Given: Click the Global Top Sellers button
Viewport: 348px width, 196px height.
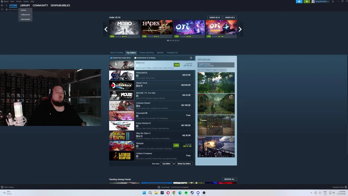Looking at the screenshot, I should point(184,164).
